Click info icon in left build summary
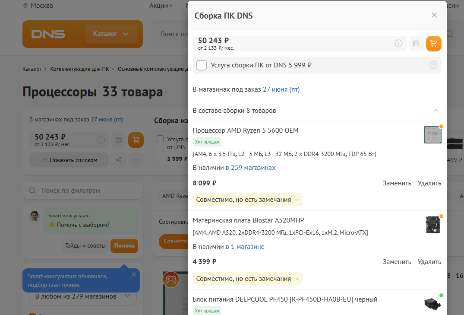464x315 pixels. click(x=101, y=140)
